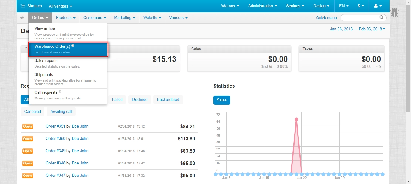Click the shopping cart icon beside Simtech
Viewport: 411px width, 184px height.
23,6
